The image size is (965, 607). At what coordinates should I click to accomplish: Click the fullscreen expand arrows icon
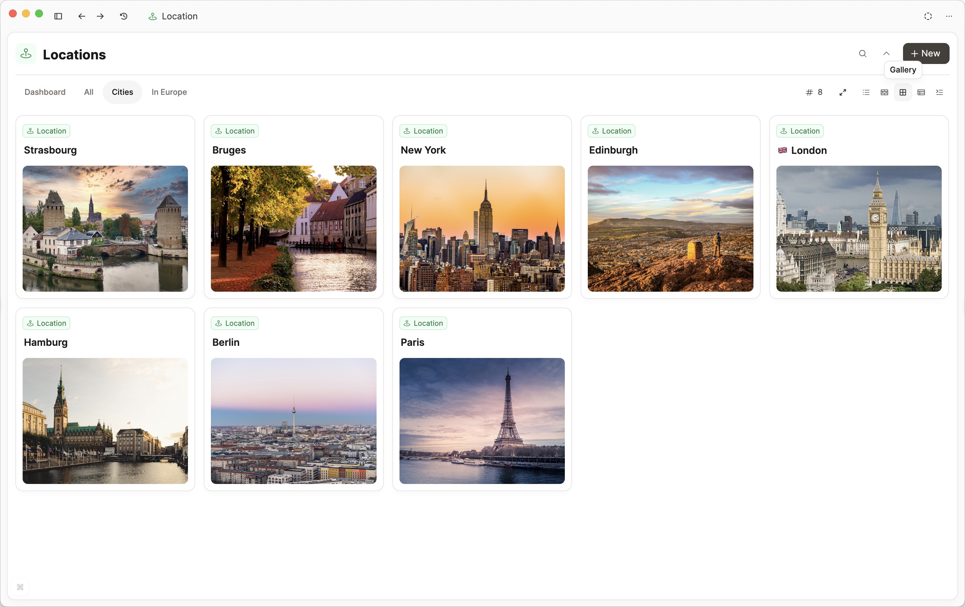843,93
